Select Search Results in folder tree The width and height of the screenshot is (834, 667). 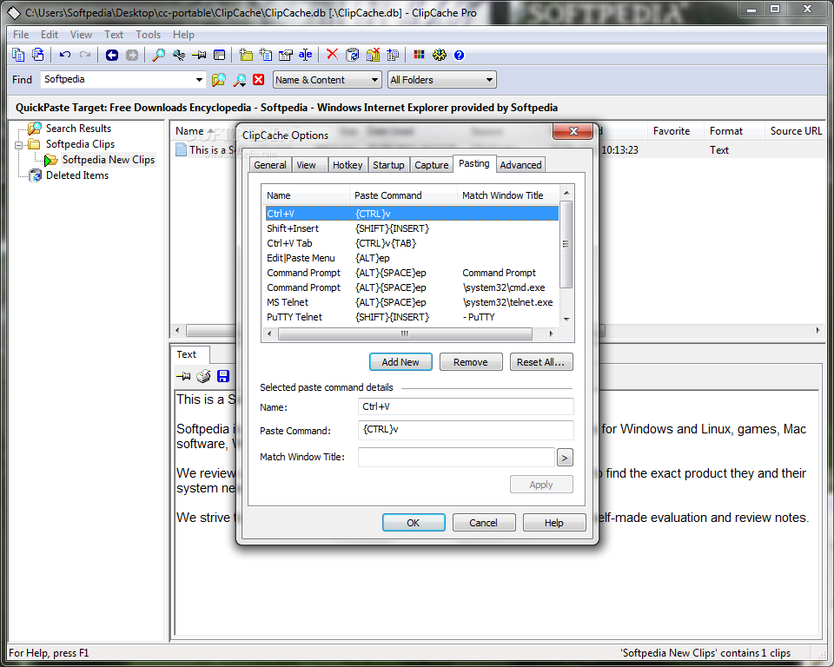pos(78,129)
